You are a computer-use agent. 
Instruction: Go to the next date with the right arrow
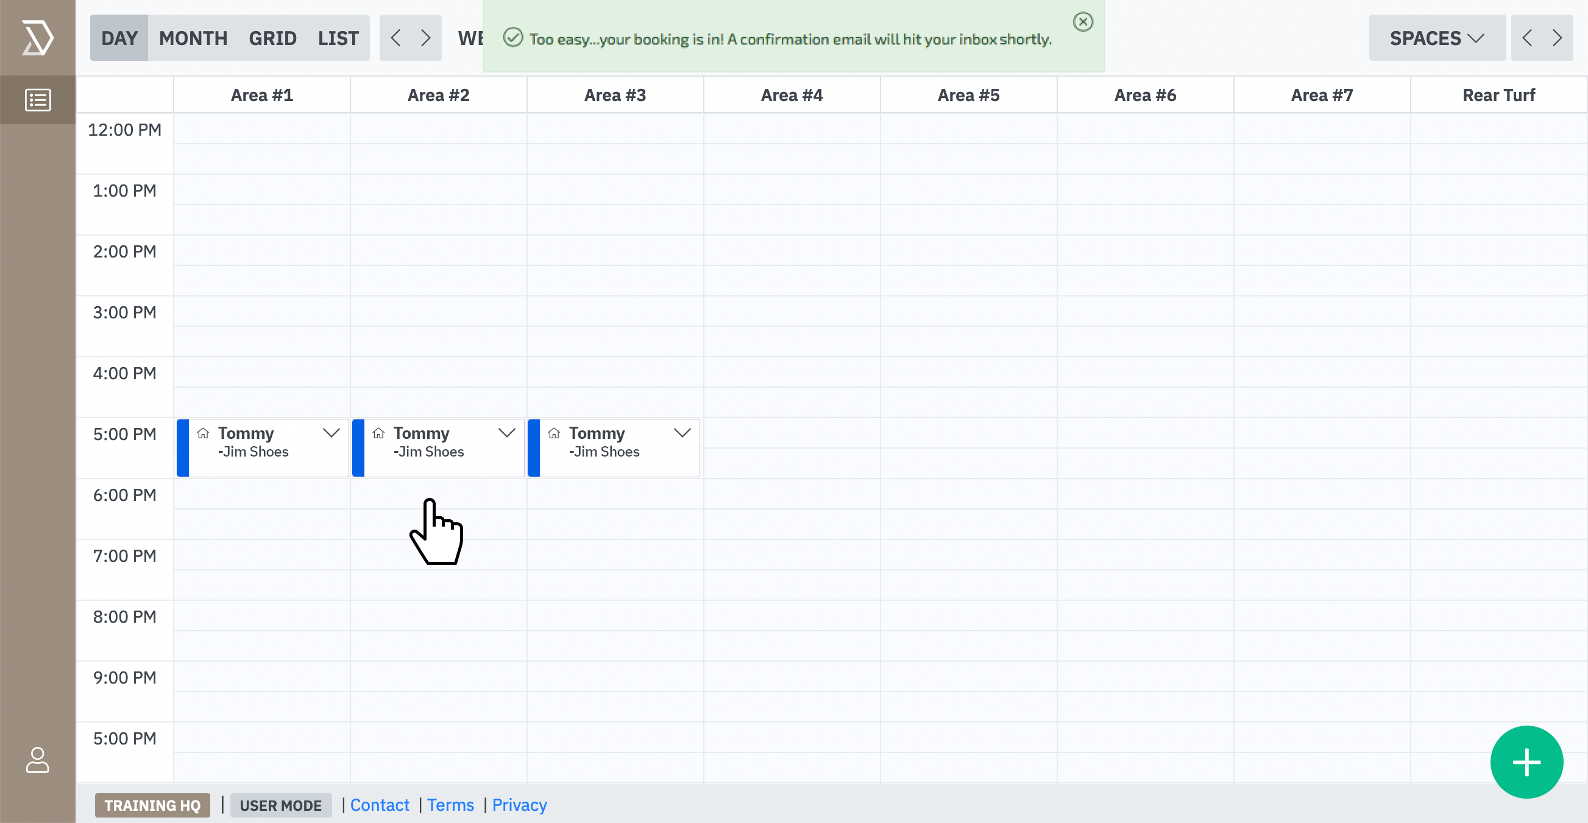(x=425, y=38)
